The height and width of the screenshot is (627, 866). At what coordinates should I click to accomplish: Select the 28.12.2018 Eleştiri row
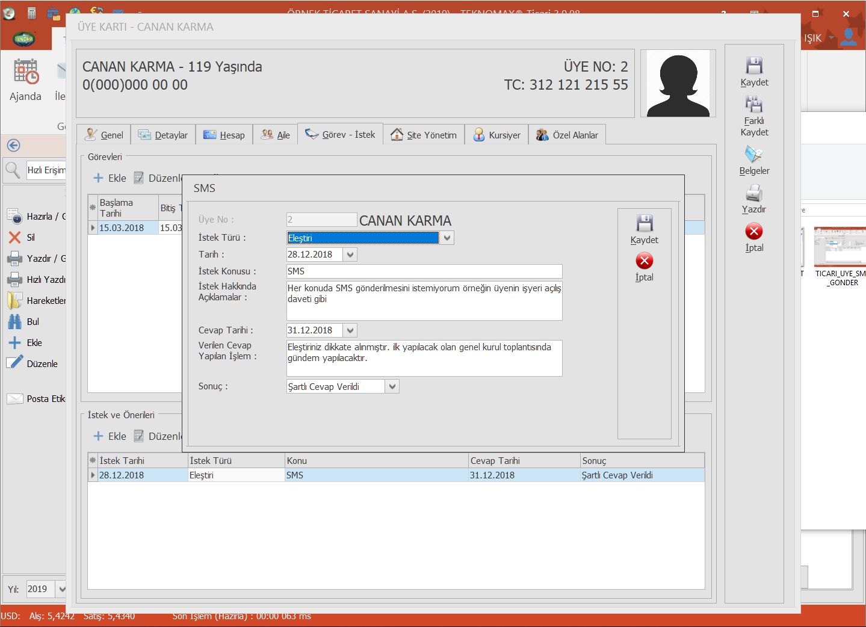coord(241,475)
